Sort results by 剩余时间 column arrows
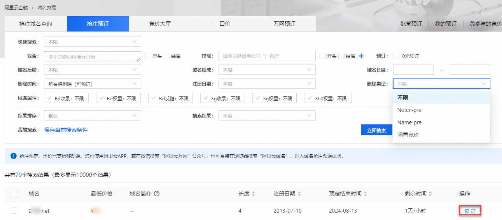Viewport: 502px width, 220px height. (x=430, y=194)
